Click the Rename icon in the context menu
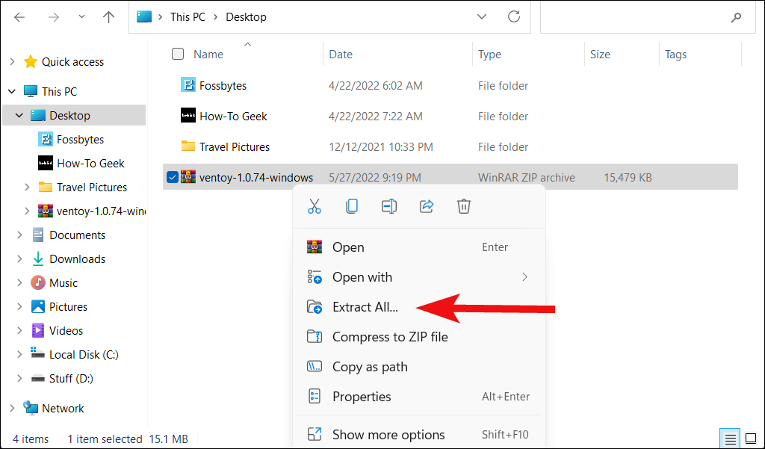 pyautogui.click(x=388, y=206)
